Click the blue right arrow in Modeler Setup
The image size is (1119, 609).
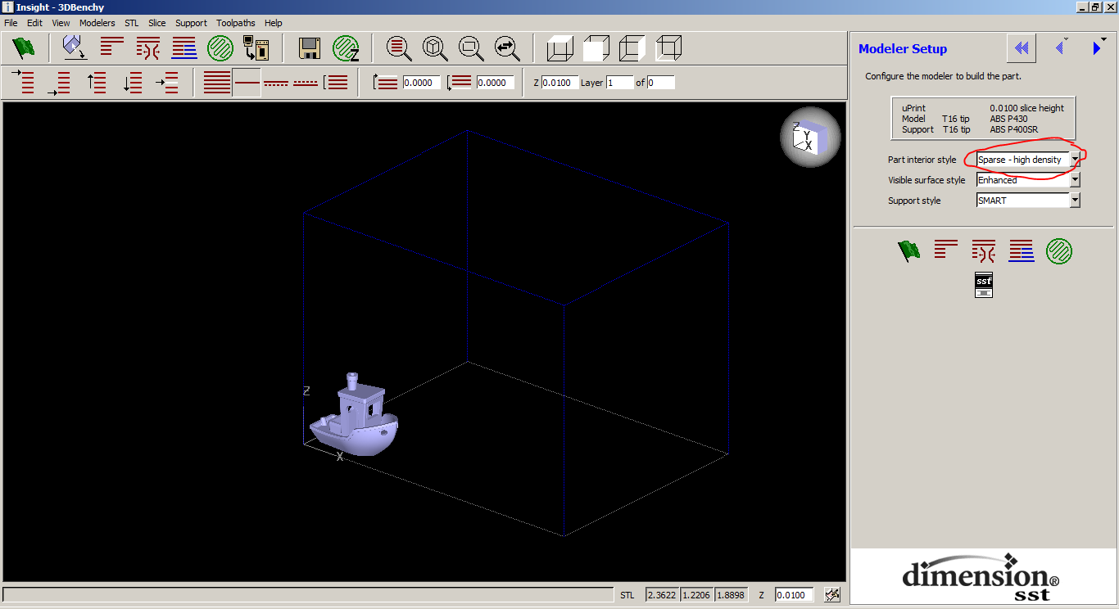[1097, 48]
